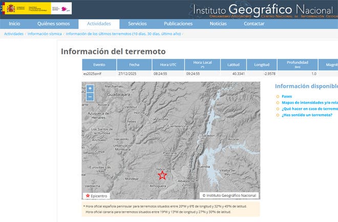
Task: Open Mapas de intensidades link
Action: (310, 103)
